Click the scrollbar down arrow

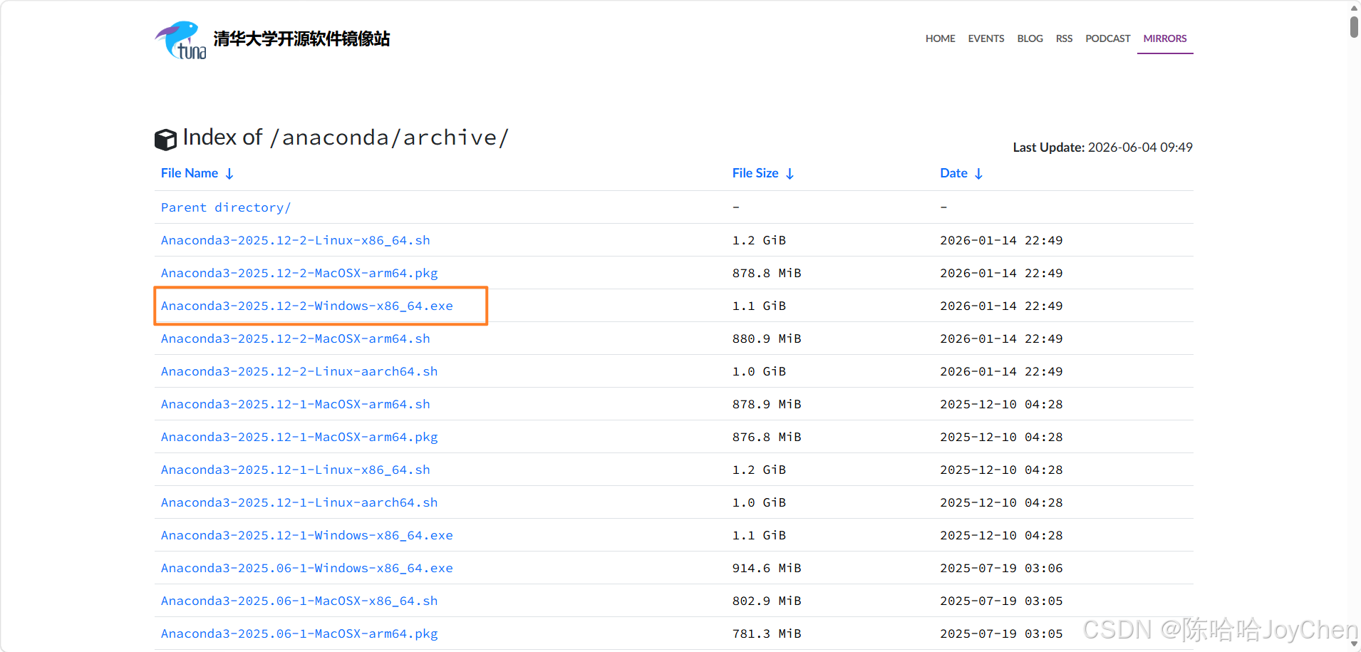tap(1354, 644)
